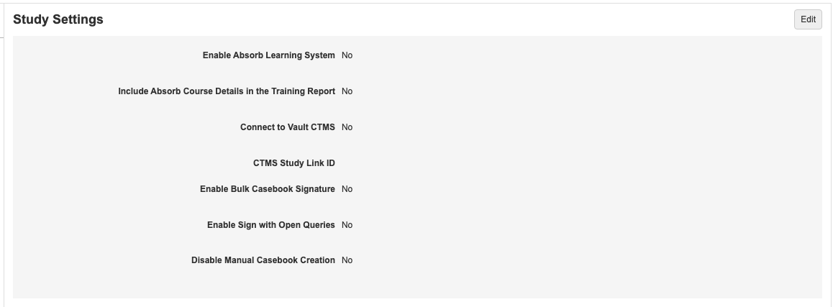Click the Edit button
This screenshot has height=307, width=833.
(808, 19)
